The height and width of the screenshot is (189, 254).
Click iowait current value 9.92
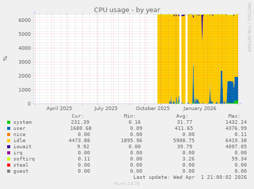pyautogui.click(x=83, y=147)
